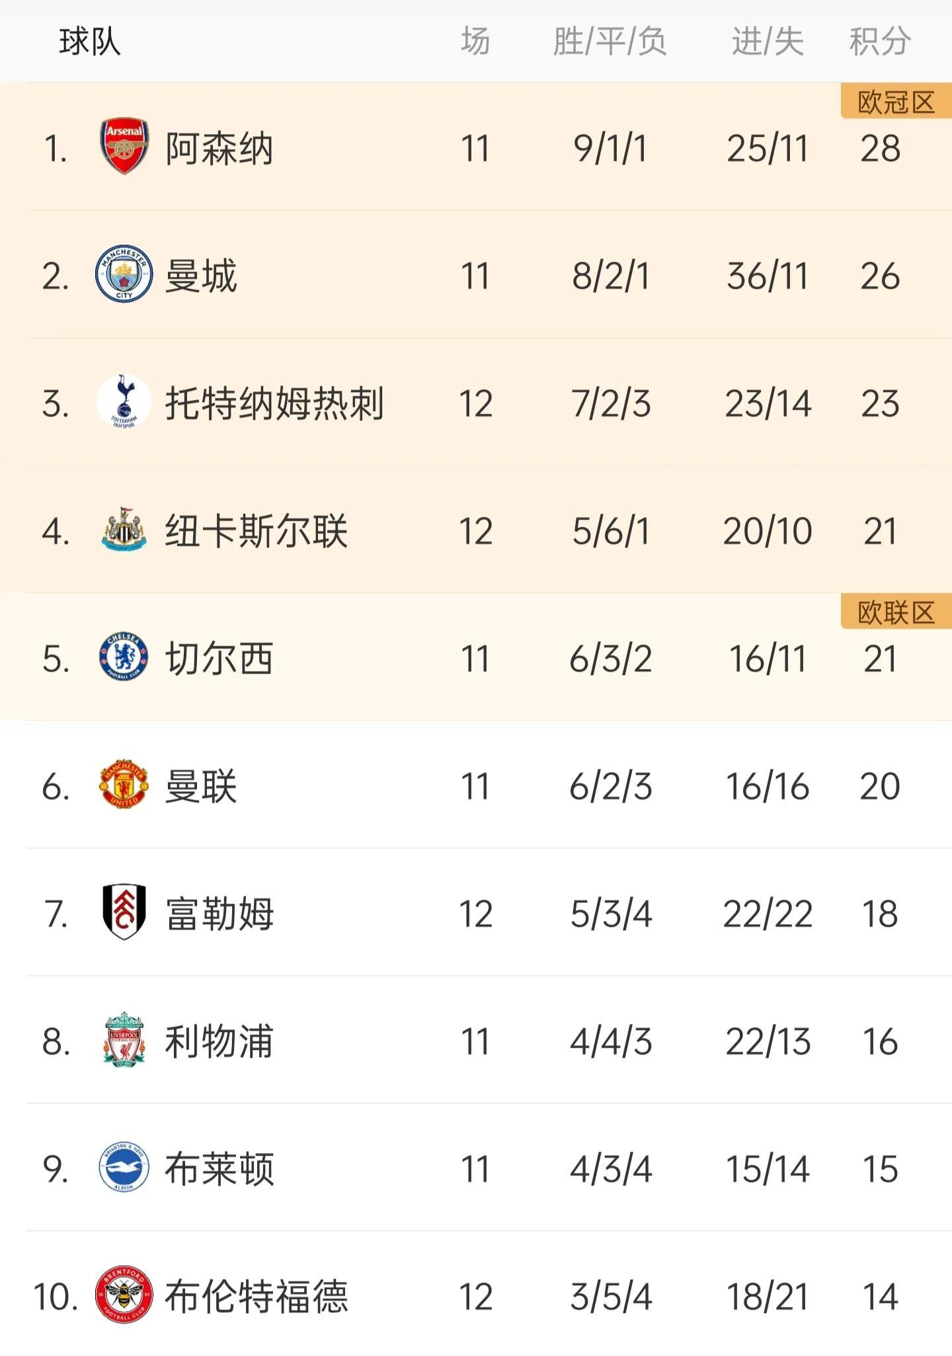Click team name 布伦特福德
This screenshot has height=1356, width=952.
[256, 1296]
